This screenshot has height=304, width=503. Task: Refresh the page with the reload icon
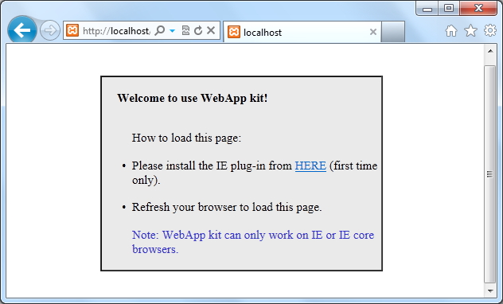[x=198, y=30]
